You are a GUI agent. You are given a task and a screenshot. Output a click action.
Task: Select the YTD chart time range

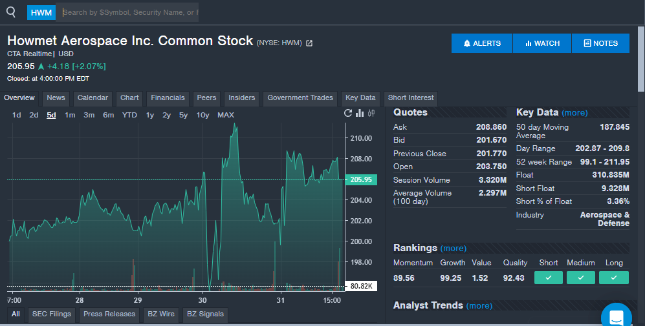tap(129, 115)
